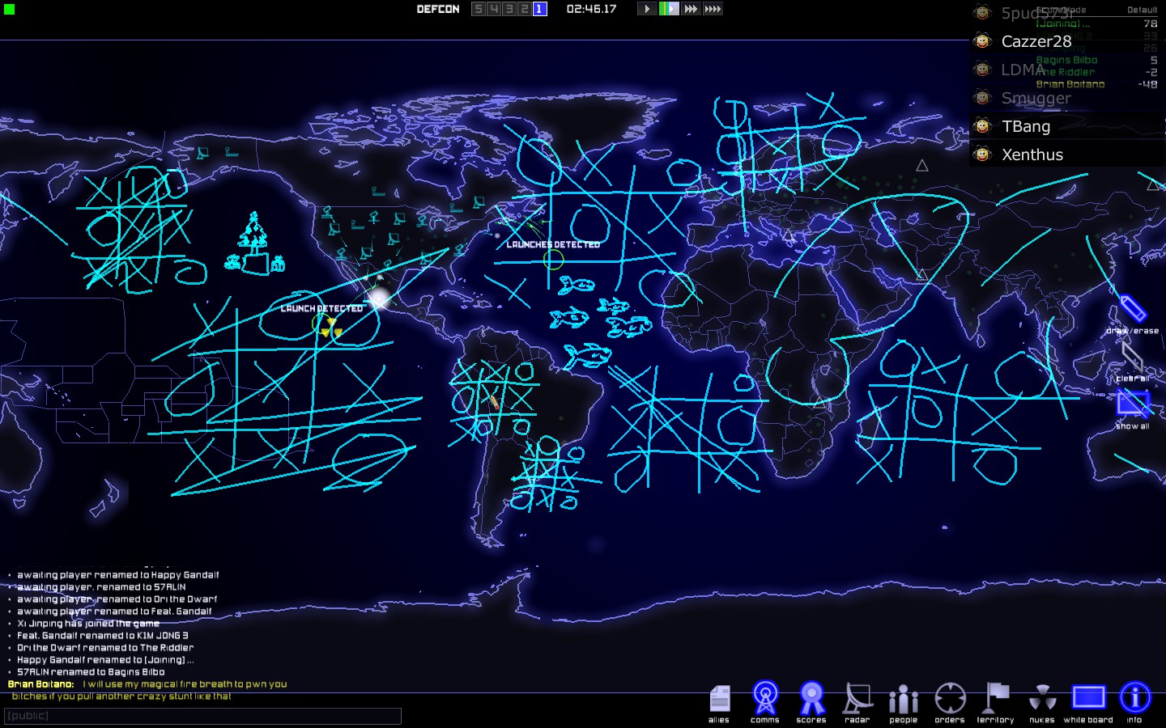Toggle the people population overlay
Image resolution: width=1166 pixels, height=728 pixels.
[904, 703]
